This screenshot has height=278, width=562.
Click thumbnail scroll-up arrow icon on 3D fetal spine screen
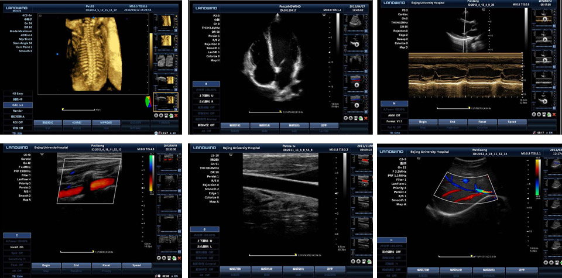(x=161, y=115)
